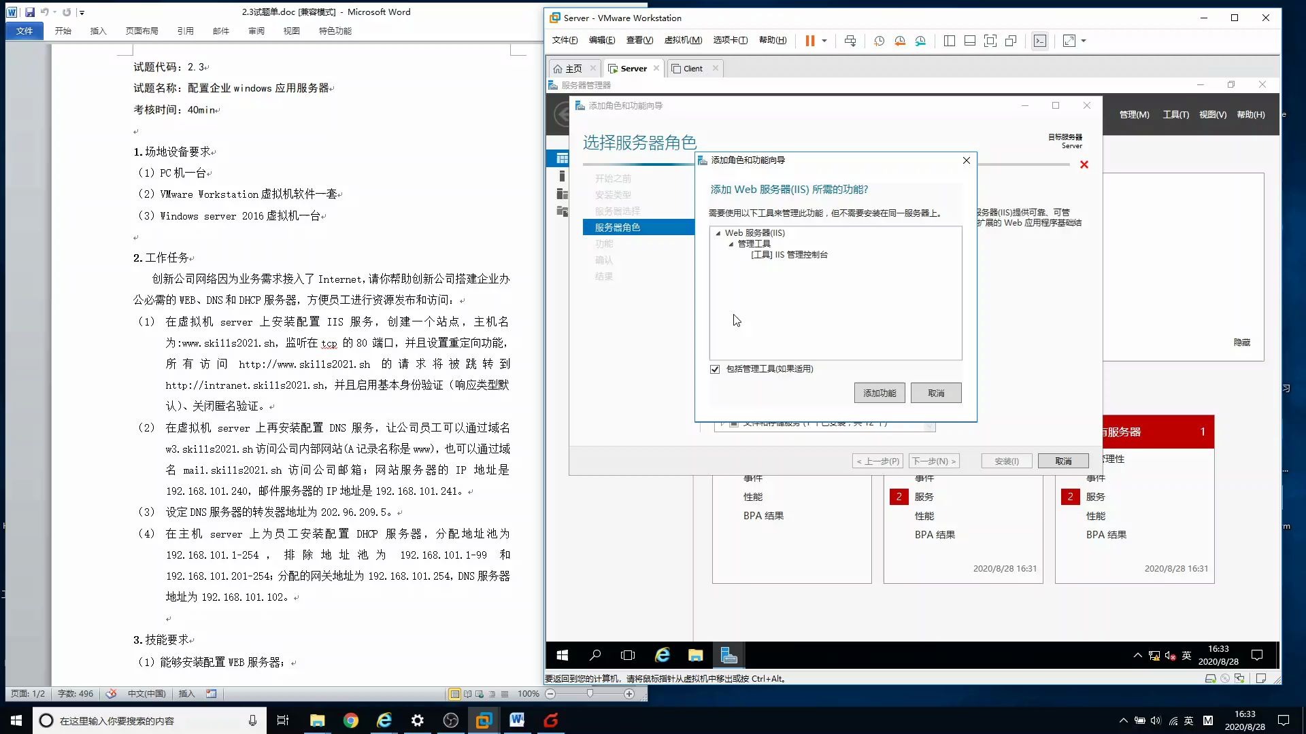Switch VMware to Unity mode
Viewport: 1306px width, 734px height.
pos(1011,41)
